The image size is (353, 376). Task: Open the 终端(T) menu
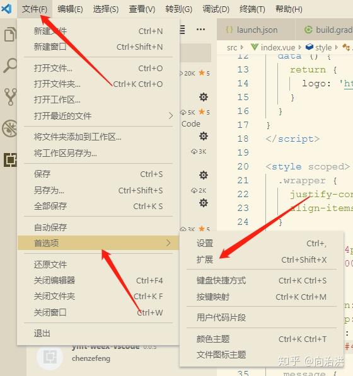coord(252,9)
